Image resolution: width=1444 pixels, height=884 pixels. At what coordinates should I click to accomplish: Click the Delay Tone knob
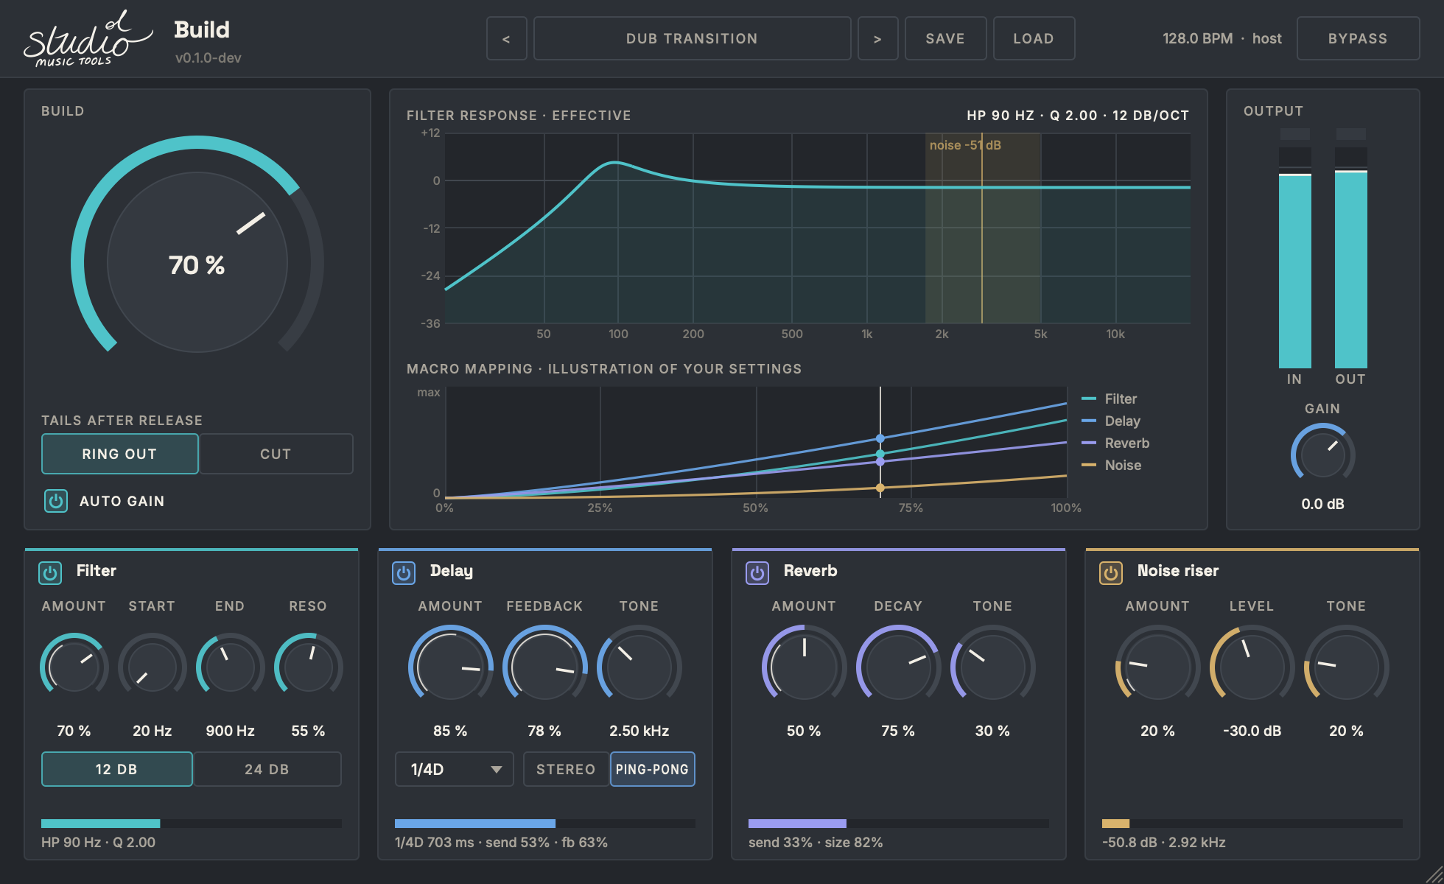(x=639, y=667)
